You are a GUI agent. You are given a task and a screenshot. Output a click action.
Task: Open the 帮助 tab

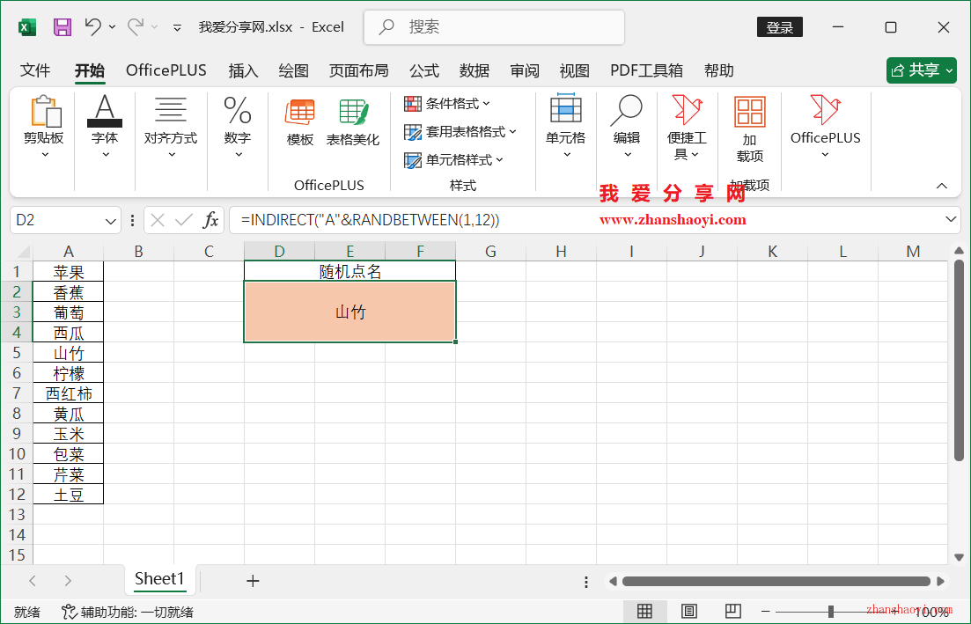point(719,70)
